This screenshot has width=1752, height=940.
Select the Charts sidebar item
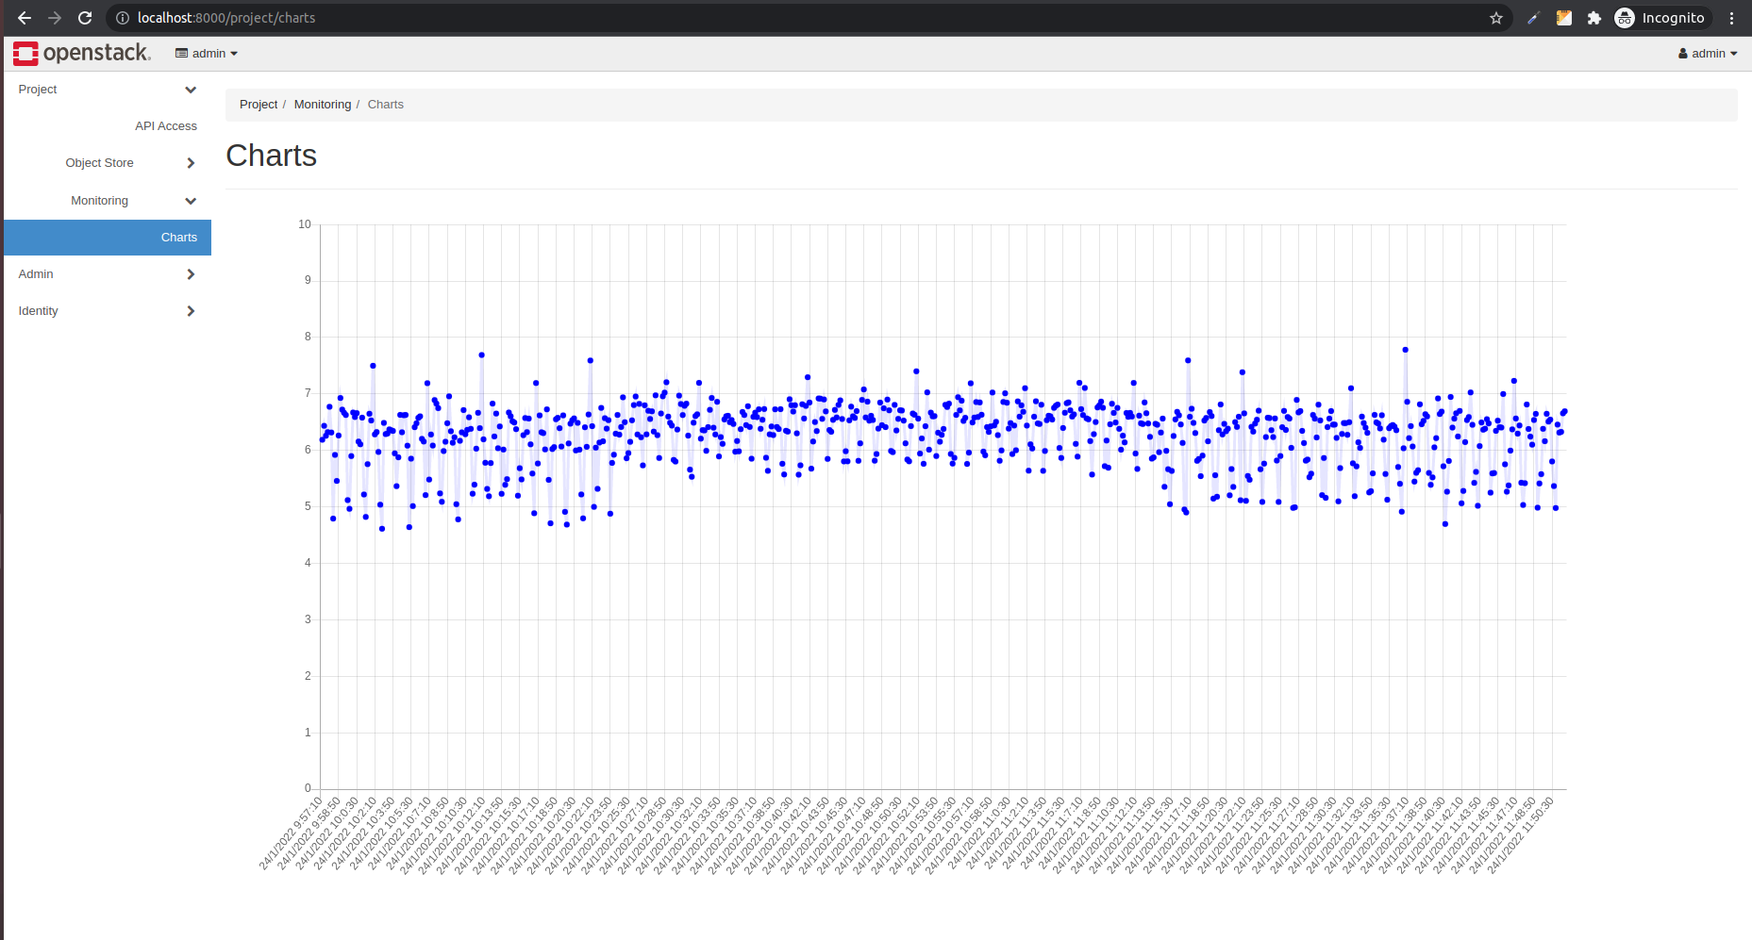coord(108,238)
